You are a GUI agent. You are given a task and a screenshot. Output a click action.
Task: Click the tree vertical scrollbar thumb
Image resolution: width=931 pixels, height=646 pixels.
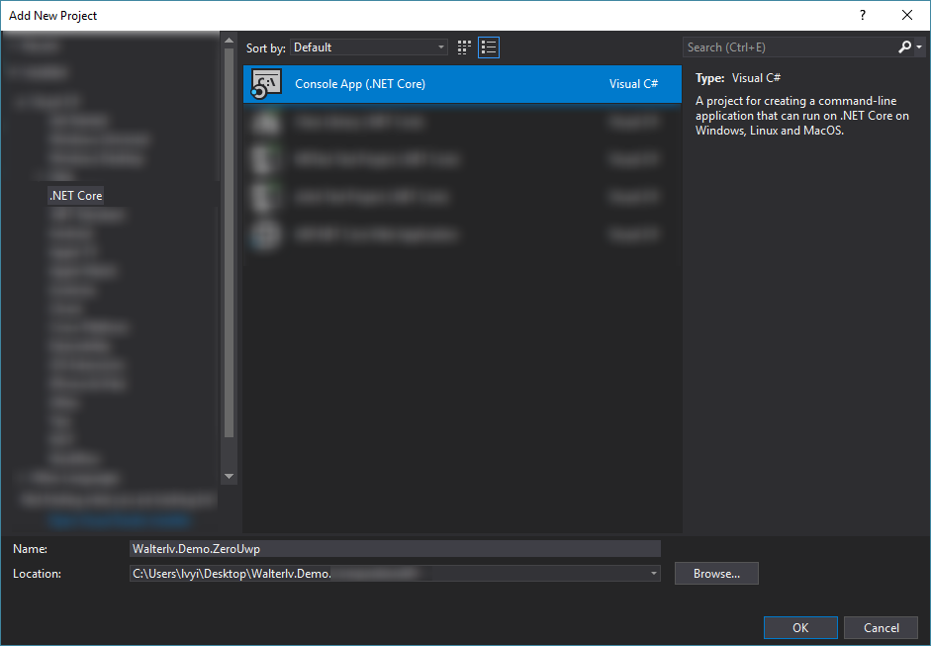point(230,243)
